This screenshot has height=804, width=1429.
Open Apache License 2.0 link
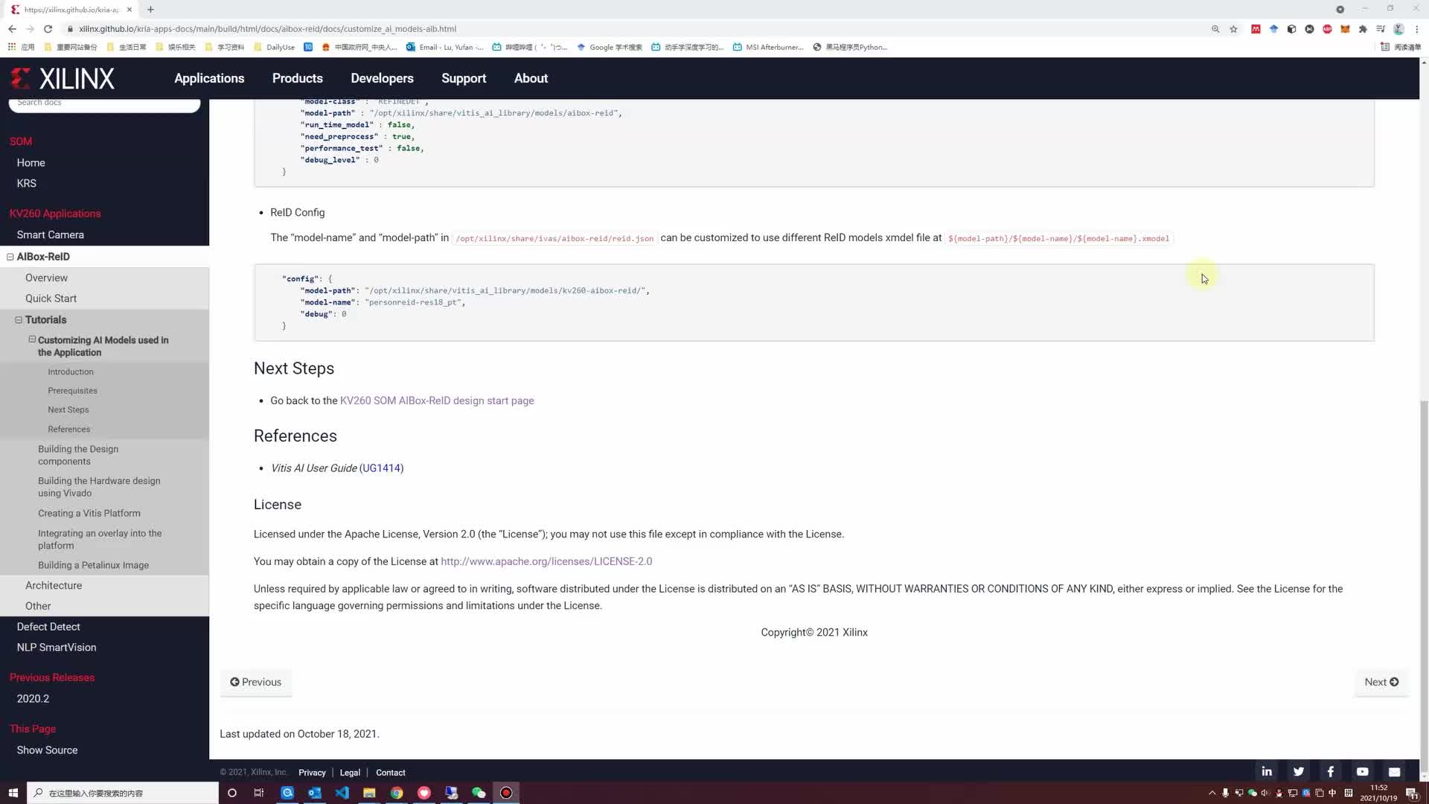pyautogui.click(x=546, y=561)
